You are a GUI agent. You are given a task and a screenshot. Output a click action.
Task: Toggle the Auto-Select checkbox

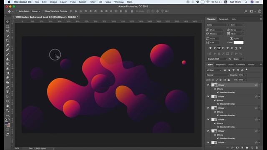click(17, 11)
